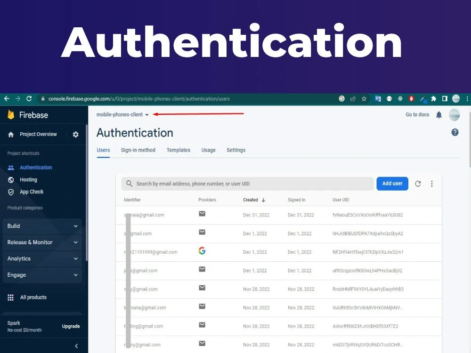Expand the Build category
This screenshot has width=471, height=353.
pos(42,226)
